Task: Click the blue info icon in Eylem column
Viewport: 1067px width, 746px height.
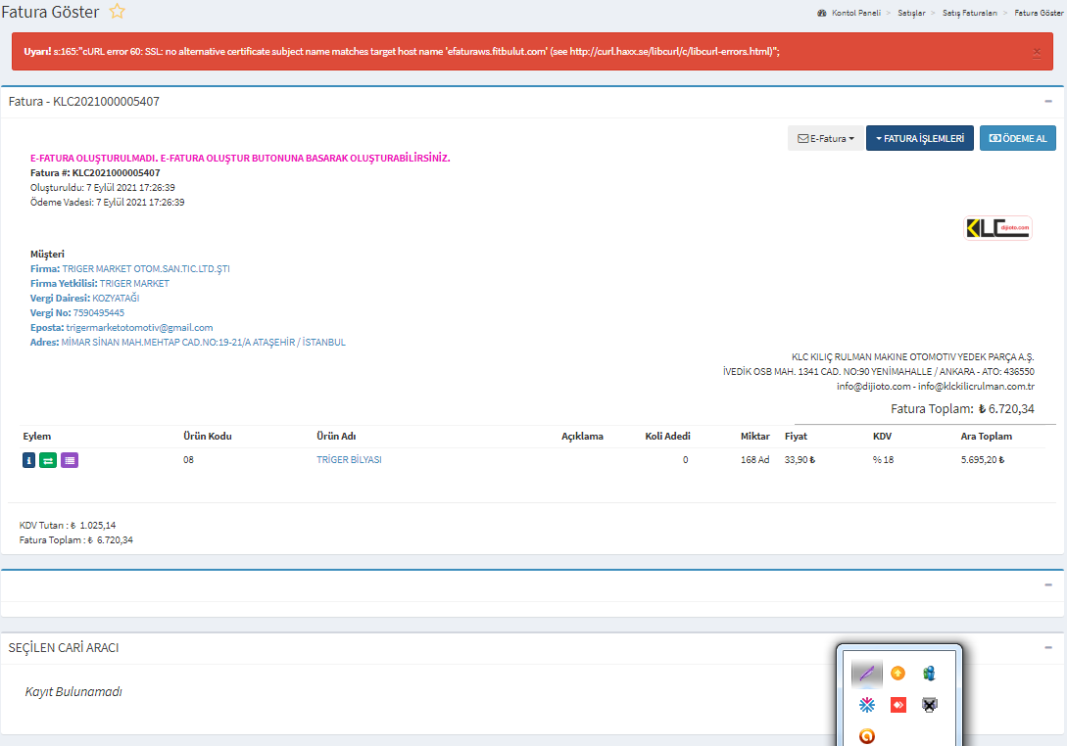Action: click(28, 460)
